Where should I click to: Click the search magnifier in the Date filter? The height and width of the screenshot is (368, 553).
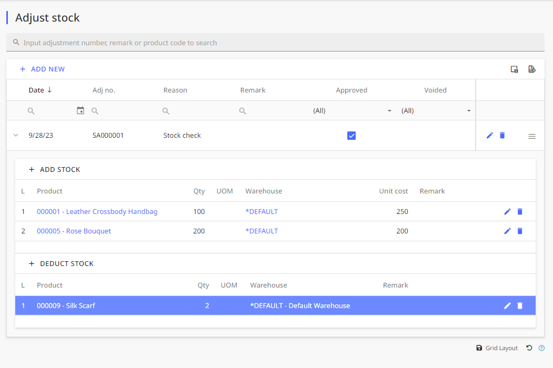pos(31,111)
